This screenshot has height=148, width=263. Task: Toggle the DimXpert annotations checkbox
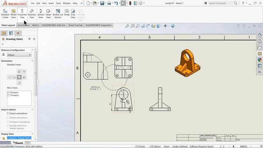point(8,122)
